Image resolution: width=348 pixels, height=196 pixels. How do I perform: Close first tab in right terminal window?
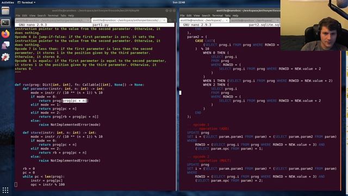tap(227, 20)
